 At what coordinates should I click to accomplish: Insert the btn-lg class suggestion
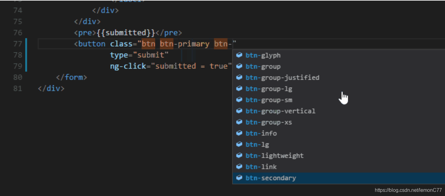pyautogui.click(x=339, y=145)
